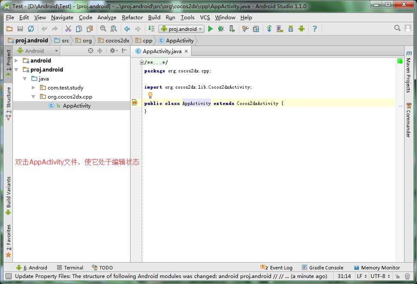Screen dimensions: 417x284
Task: Undo the last action using the toolbar arrow
Action: 44,29
